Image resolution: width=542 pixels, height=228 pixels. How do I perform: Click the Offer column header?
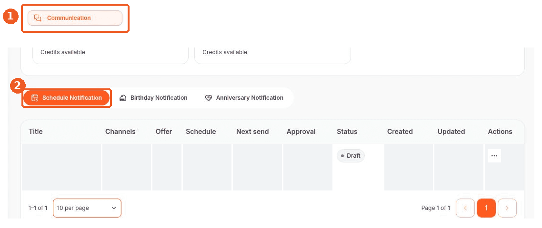164,132
